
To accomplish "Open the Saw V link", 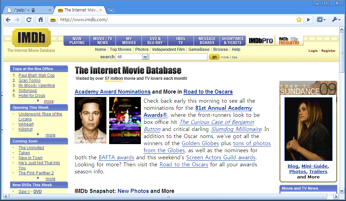I will coord(24,192).
